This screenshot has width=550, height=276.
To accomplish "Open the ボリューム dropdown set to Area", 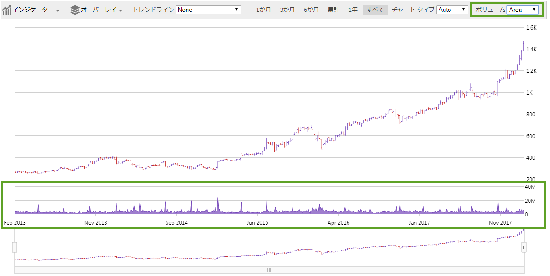I will [523, 8].
